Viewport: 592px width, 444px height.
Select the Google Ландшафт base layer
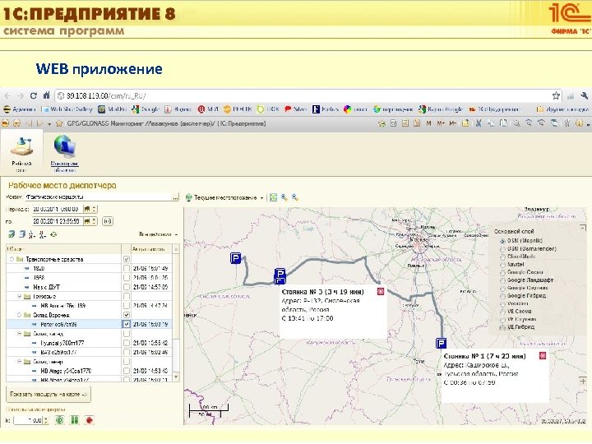(502, 280)
